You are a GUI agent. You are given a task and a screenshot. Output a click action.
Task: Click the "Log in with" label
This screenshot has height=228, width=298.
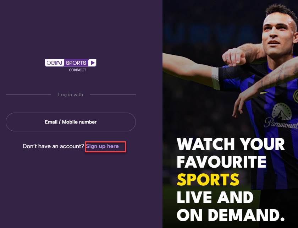click(71, 94)
